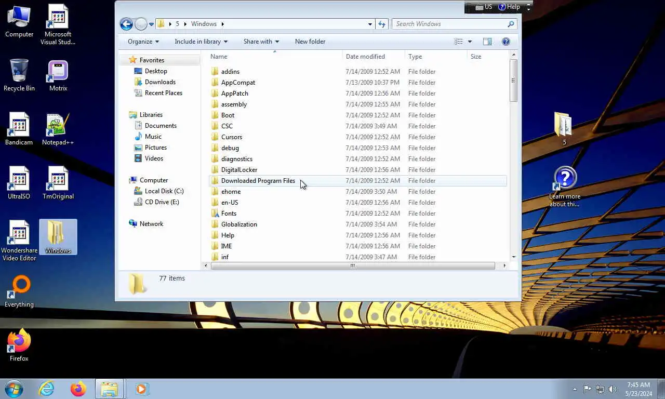Open the Start menu orb
The width and height of the screenshot is (665, 399).
(x=14, y=389)
